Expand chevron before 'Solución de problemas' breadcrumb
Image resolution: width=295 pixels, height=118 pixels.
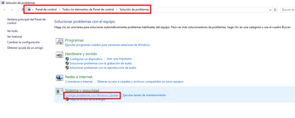point(117,10)
